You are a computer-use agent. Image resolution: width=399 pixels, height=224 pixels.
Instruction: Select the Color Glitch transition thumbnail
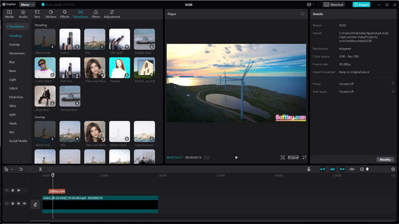(x=45, y=68)
